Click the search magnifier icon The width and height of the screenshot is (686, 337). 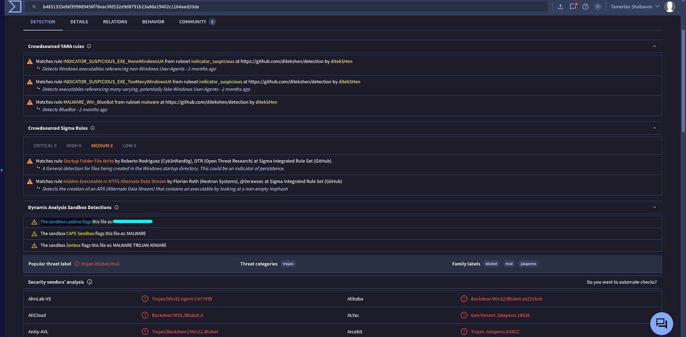pyautogui.click(x=34, y=7)
